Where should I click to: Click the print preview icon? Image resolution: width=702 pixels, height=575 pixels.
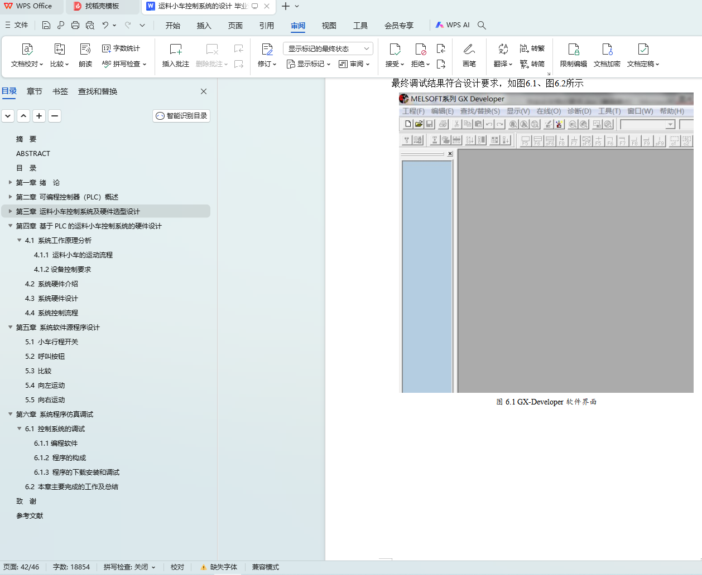point(90,25)
